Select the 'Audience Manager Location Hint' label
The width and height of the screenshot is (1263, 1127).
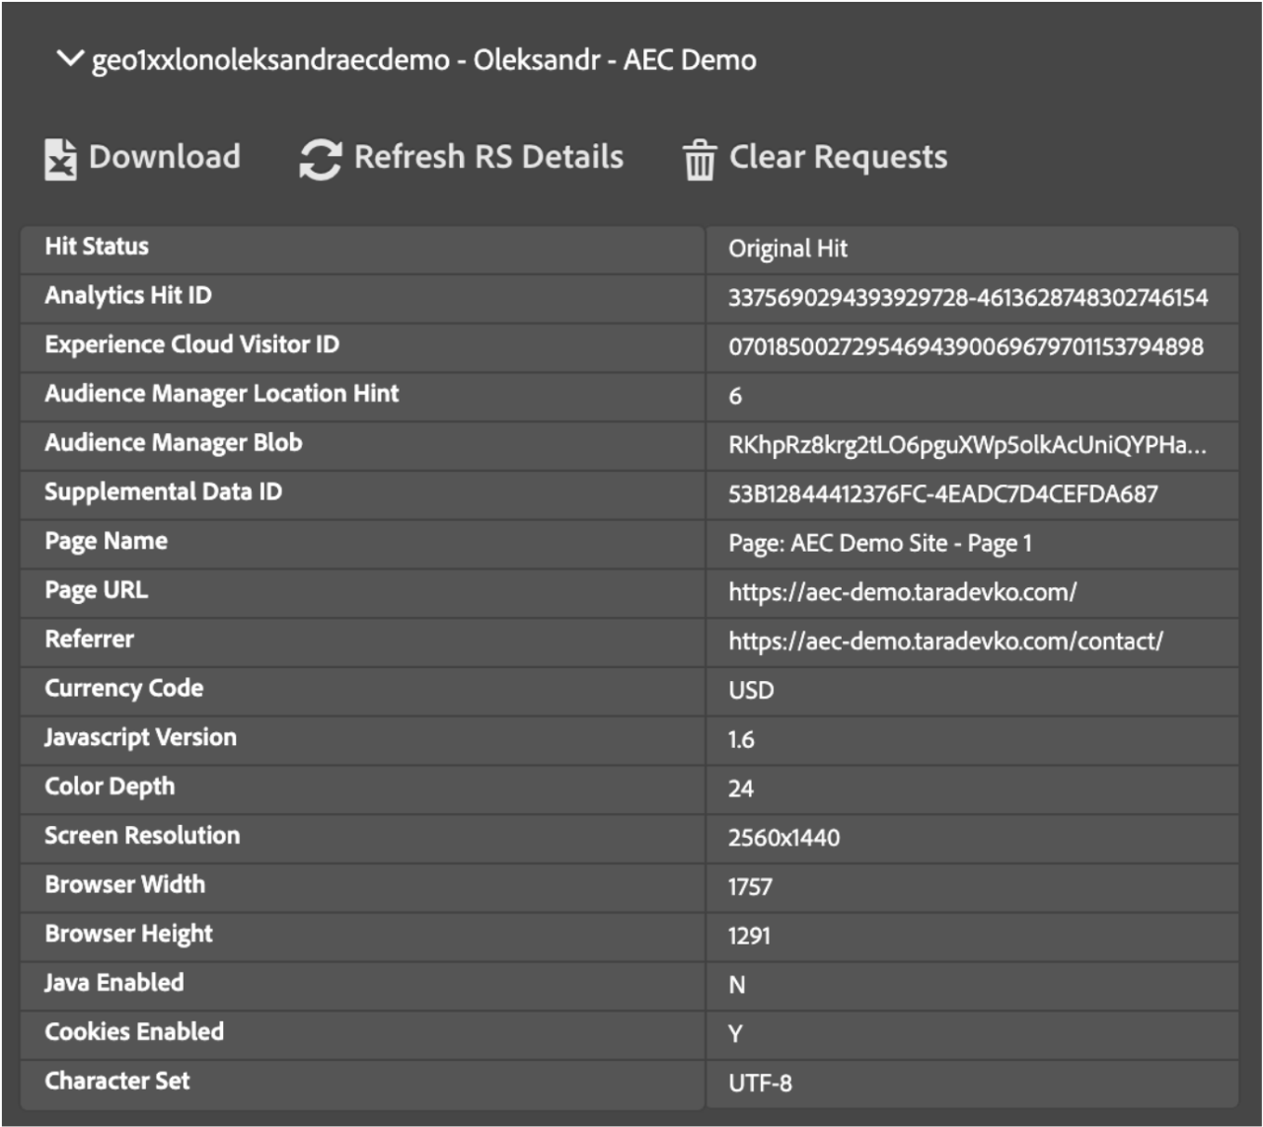(x=222, y=394)
